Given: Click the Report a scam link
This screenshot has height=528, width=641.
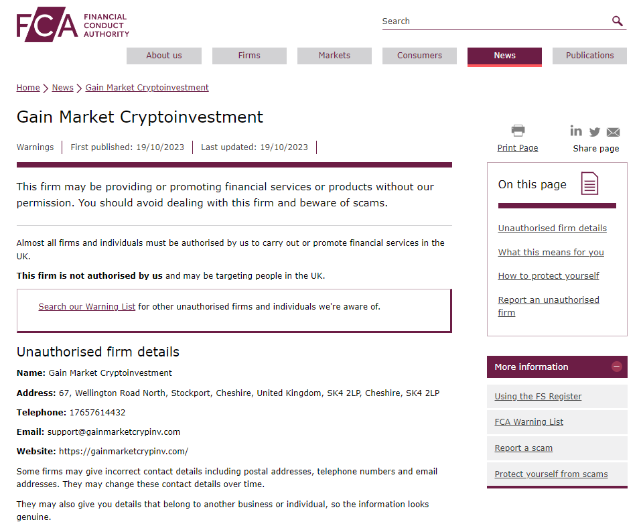Looking at the screenshot, I should coord(523,448).
